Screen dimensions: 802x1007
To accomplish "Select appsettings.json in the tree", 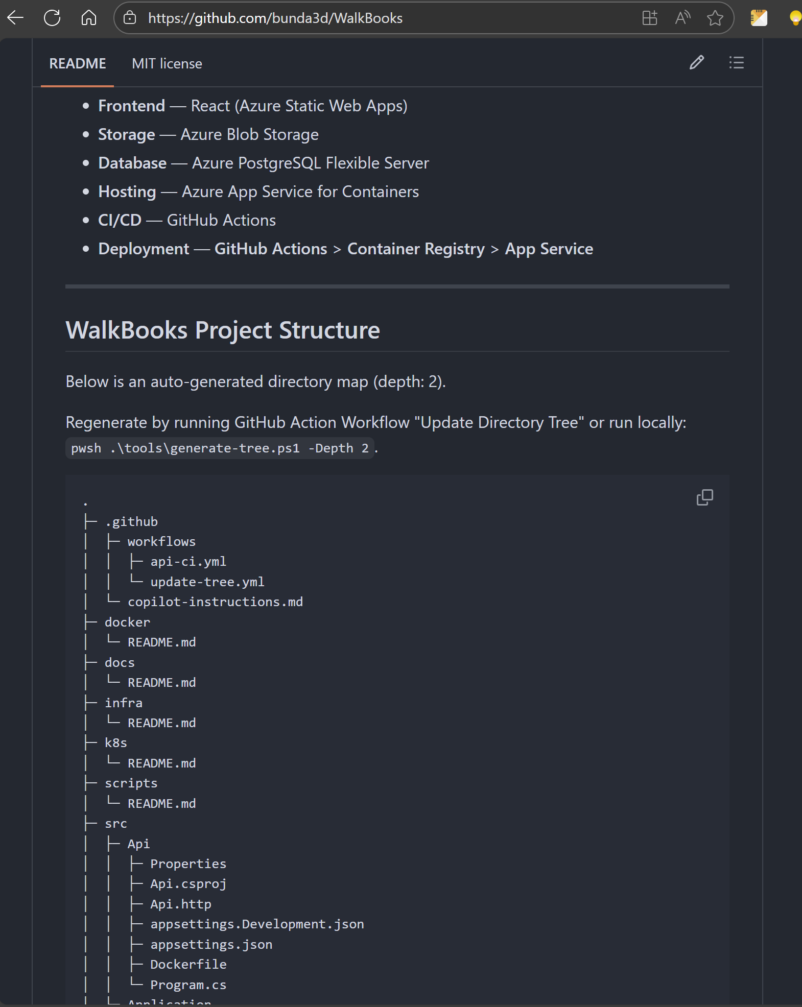I will [x=211, y=944].
